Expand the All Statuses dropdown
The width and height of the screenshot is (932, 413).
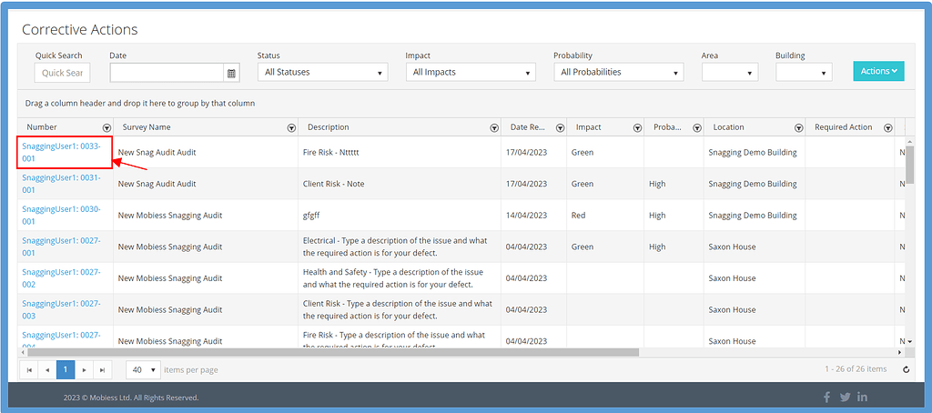(323, 73)
